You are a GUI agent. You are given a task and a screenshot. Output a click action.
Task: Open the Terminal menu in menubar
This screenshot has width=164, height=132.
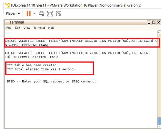click(39, 28)
